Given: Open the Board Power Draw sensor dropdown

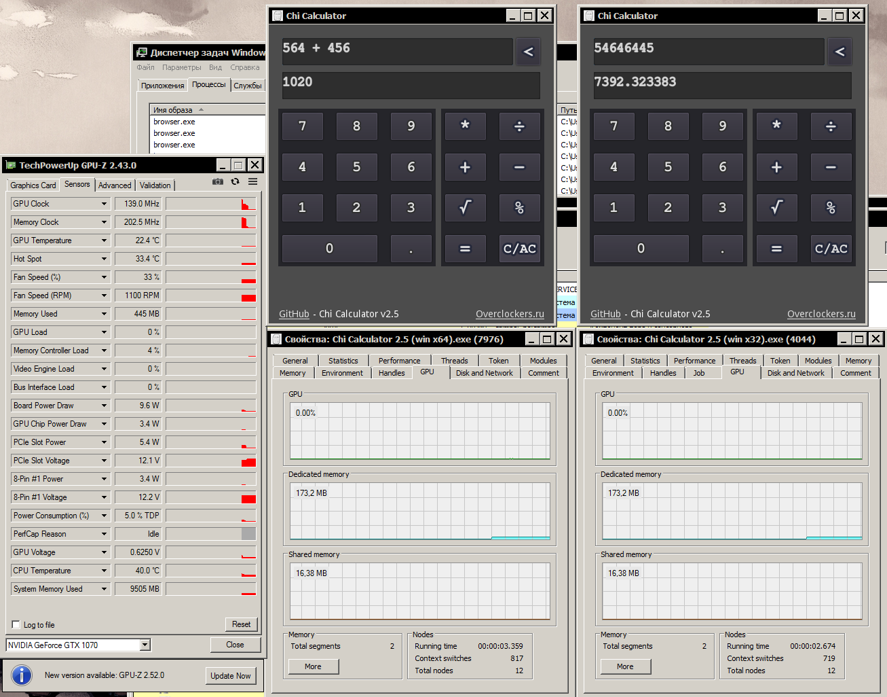Looking at the screenshot, I should pyautogui.click(x=104, y=406).
